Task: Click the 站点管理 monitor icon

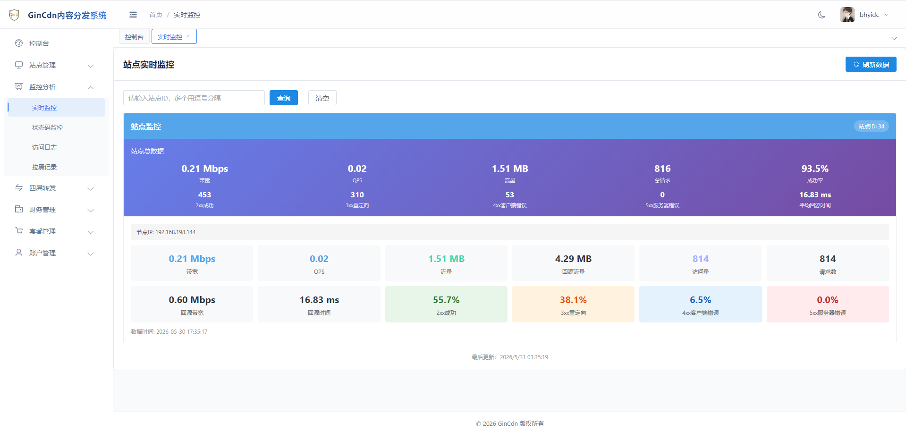Action: pyautogui.click(x=19, y=65)
